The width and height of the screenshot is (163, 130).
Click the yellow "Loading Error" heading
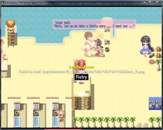81,67
